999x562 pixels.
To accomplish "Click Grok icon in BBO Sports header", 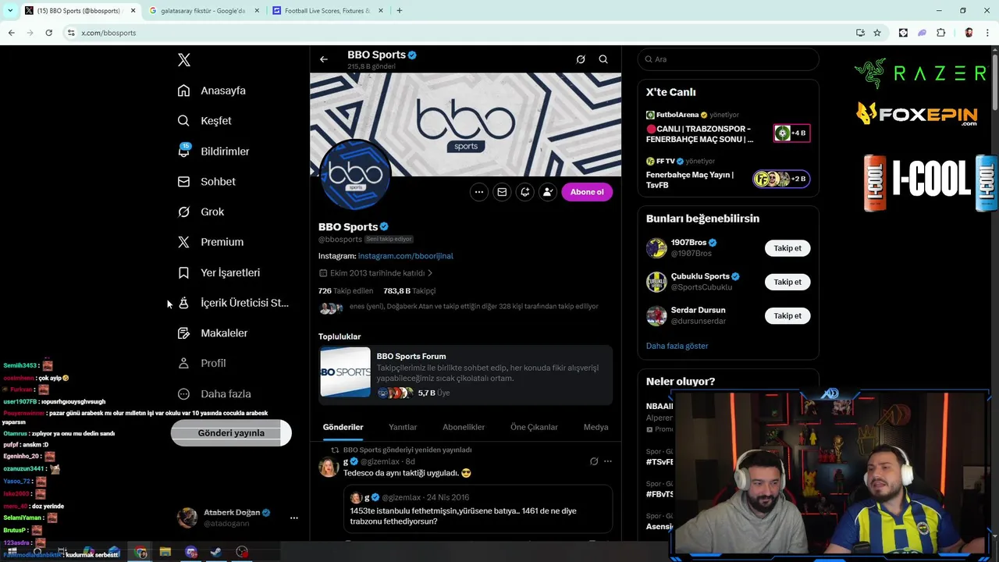I will tap(581, 59).
